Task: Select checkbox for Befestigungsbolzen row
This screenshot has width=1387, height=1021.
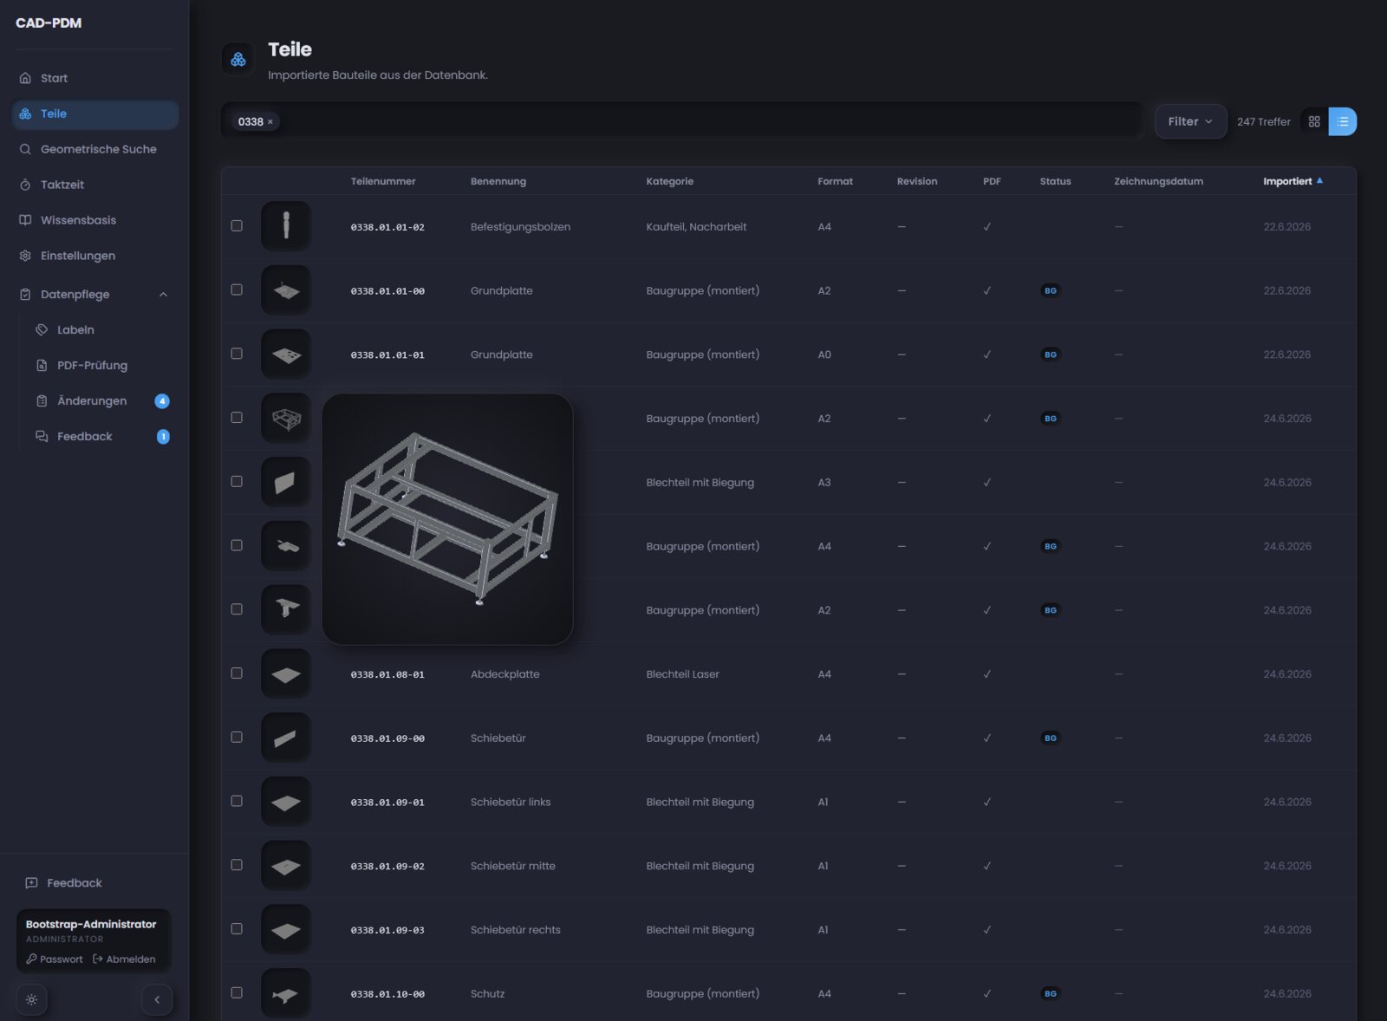Action: coord(237,226)
